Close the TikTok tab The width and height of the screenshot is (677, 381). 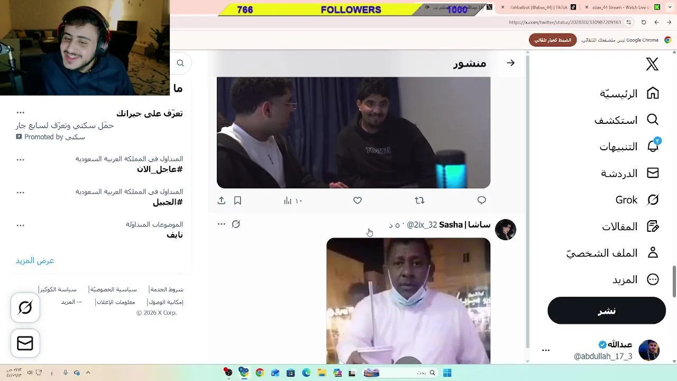tap(502, 7)
